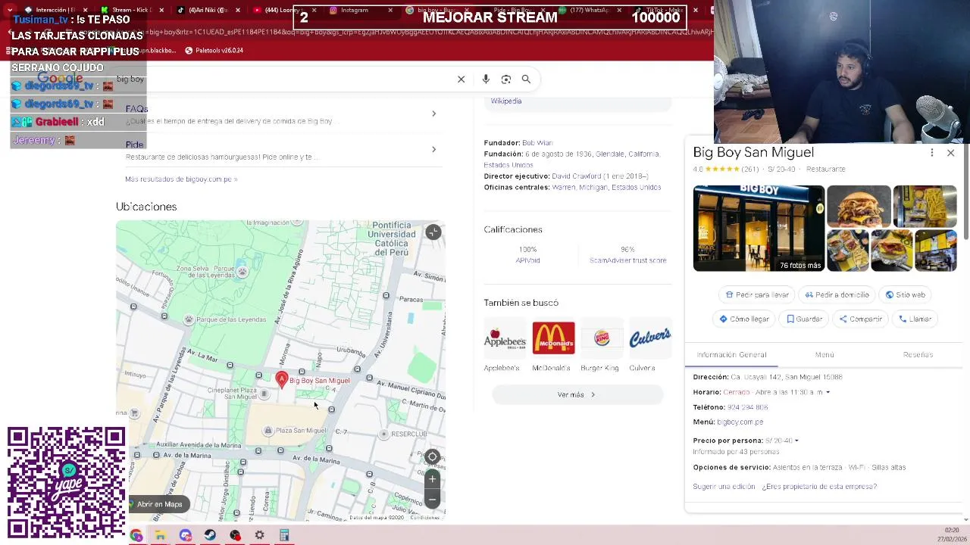Screen dimensions: 970x545
Task: Zoom in on the map
Action: [x=432, y=478]
